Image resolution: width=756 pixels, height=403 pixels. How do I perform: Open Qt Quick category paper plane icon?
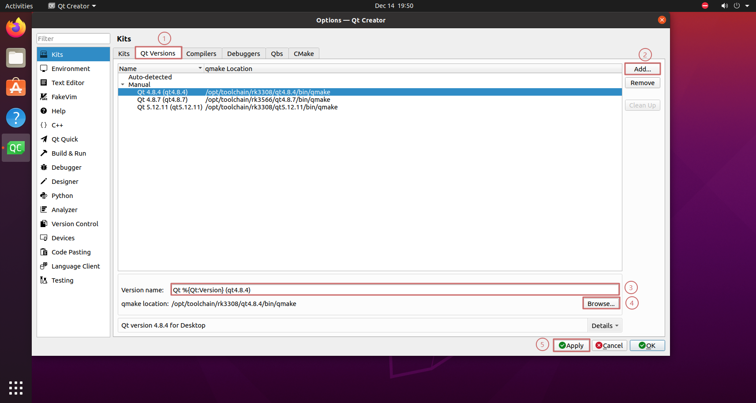coord(44,139)
